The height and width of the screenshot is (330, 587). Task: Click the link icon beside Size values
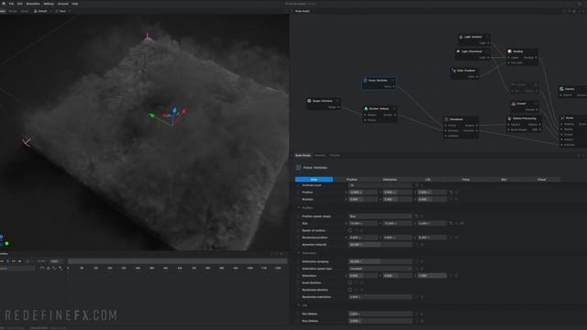[461, 224]
